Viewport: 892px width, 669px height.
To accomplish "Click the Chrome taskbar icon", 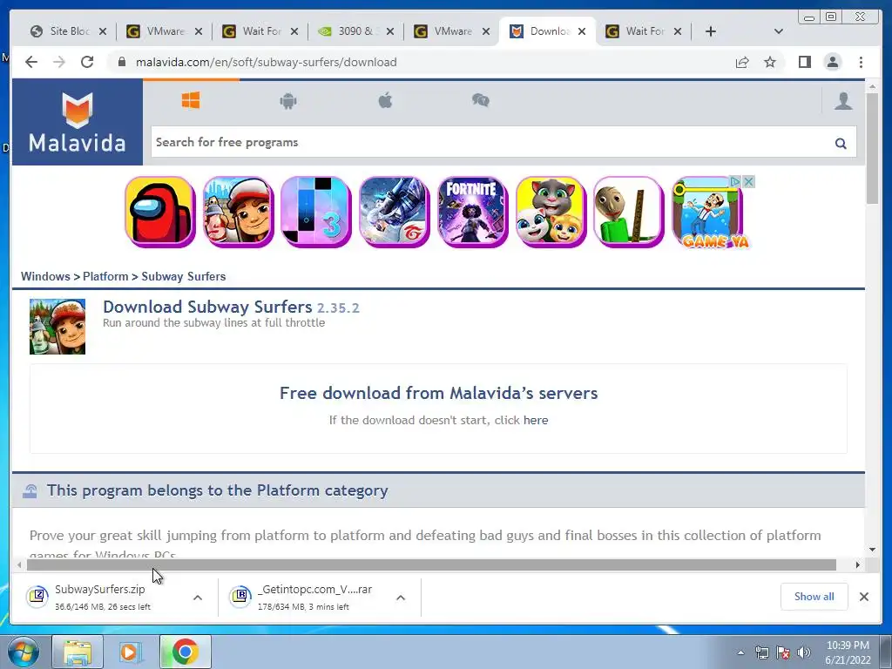I will pyautogui.click(x=186, y=652).
